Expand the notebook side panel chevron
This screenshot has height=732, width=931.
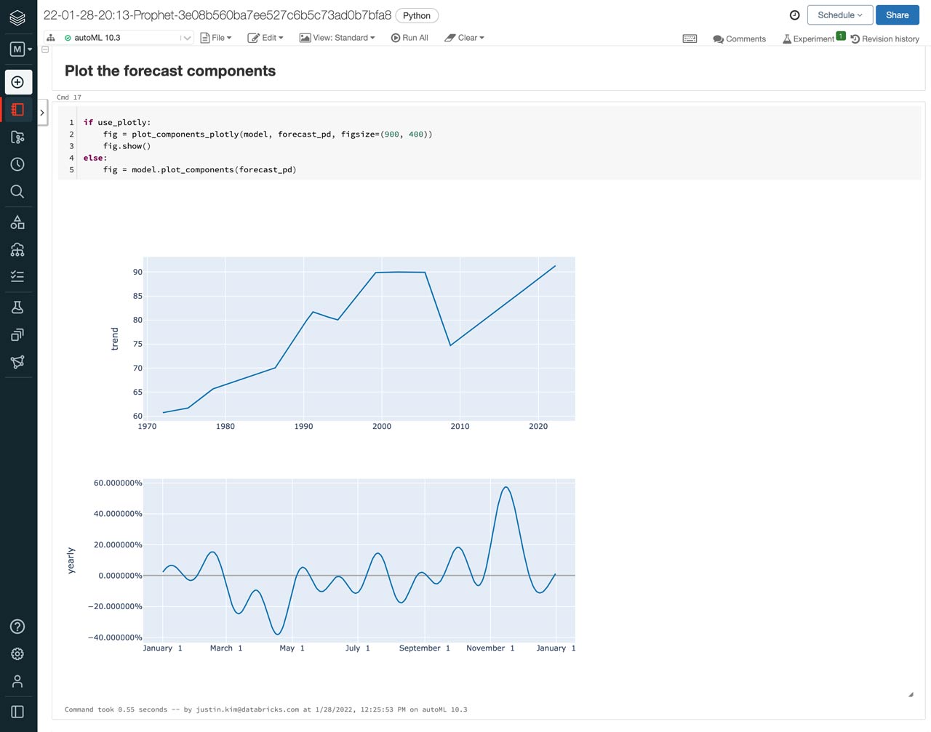[42, 113]
